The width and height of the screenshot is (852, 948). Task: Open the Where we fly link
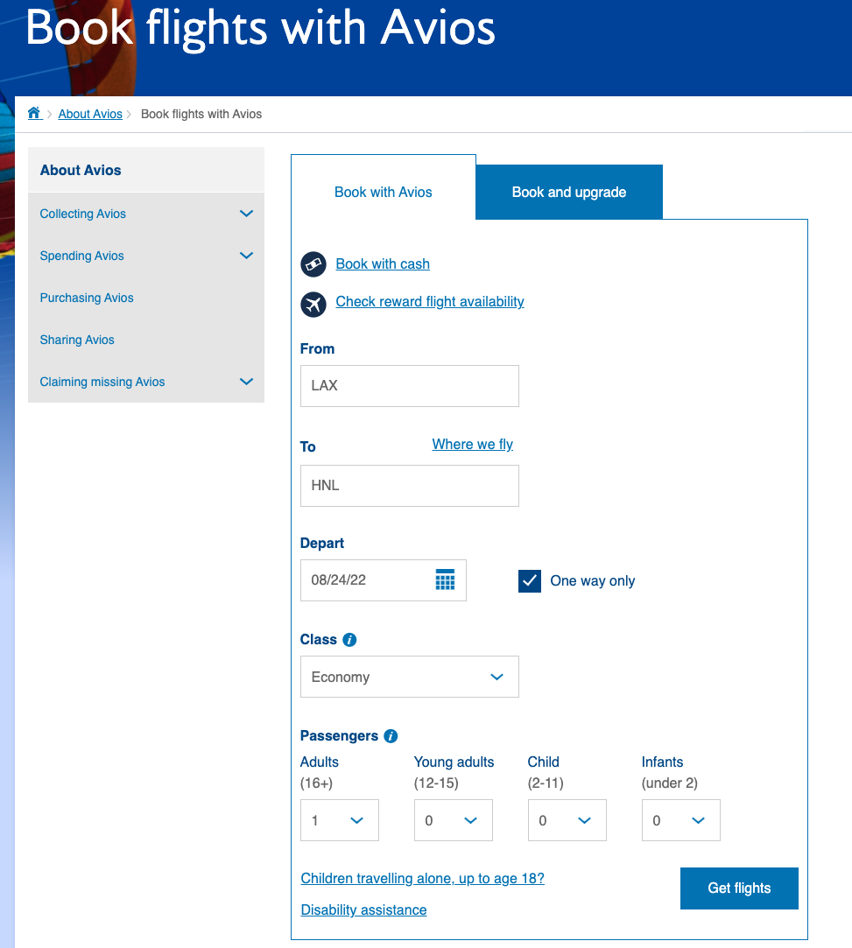pos(472,445)
